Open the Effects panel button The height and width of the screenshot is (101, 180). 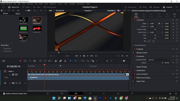point(26,7)
